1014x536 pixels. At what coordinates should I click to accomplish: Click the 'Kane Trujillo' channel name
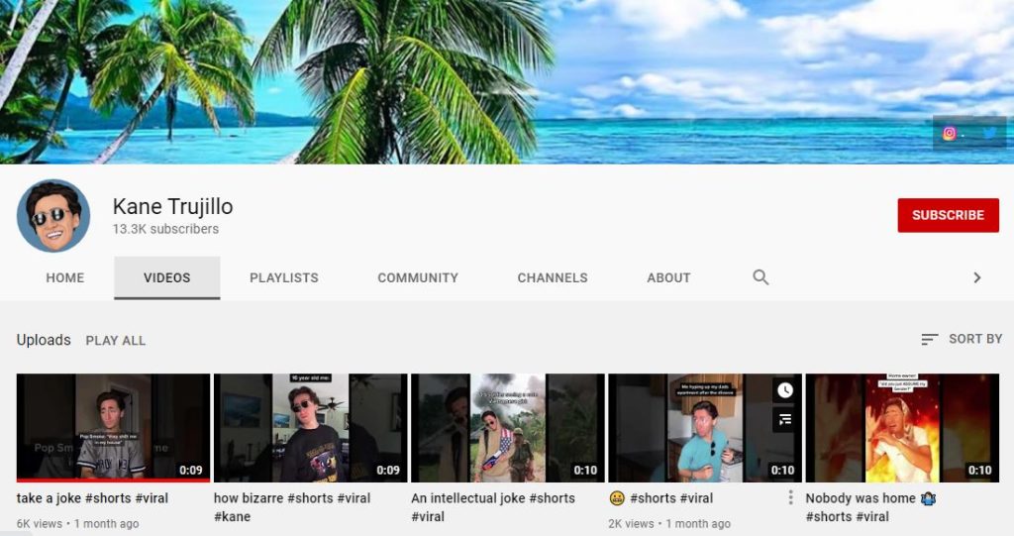[172, 206]
